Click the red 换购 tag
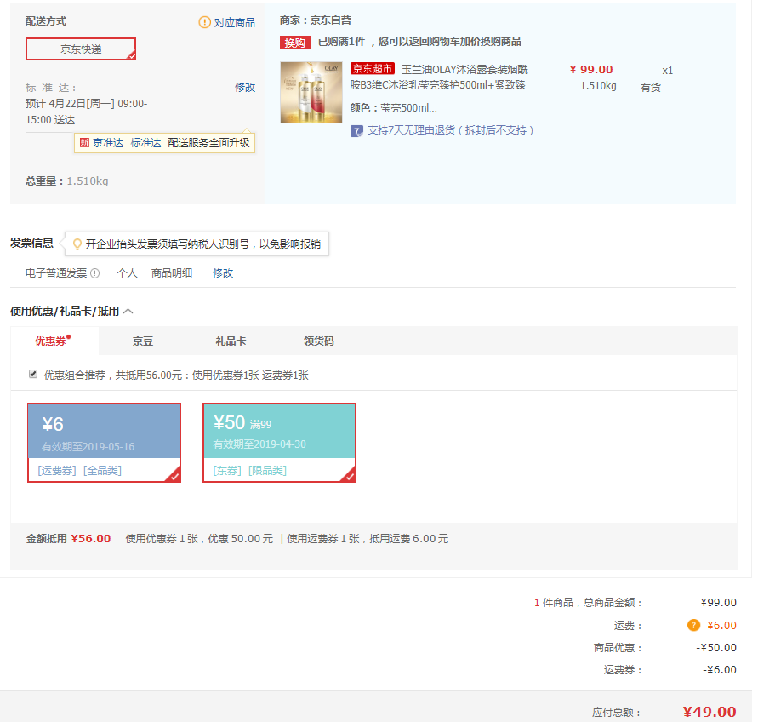This screenshot has height=722, width=758. coord(295,43)
